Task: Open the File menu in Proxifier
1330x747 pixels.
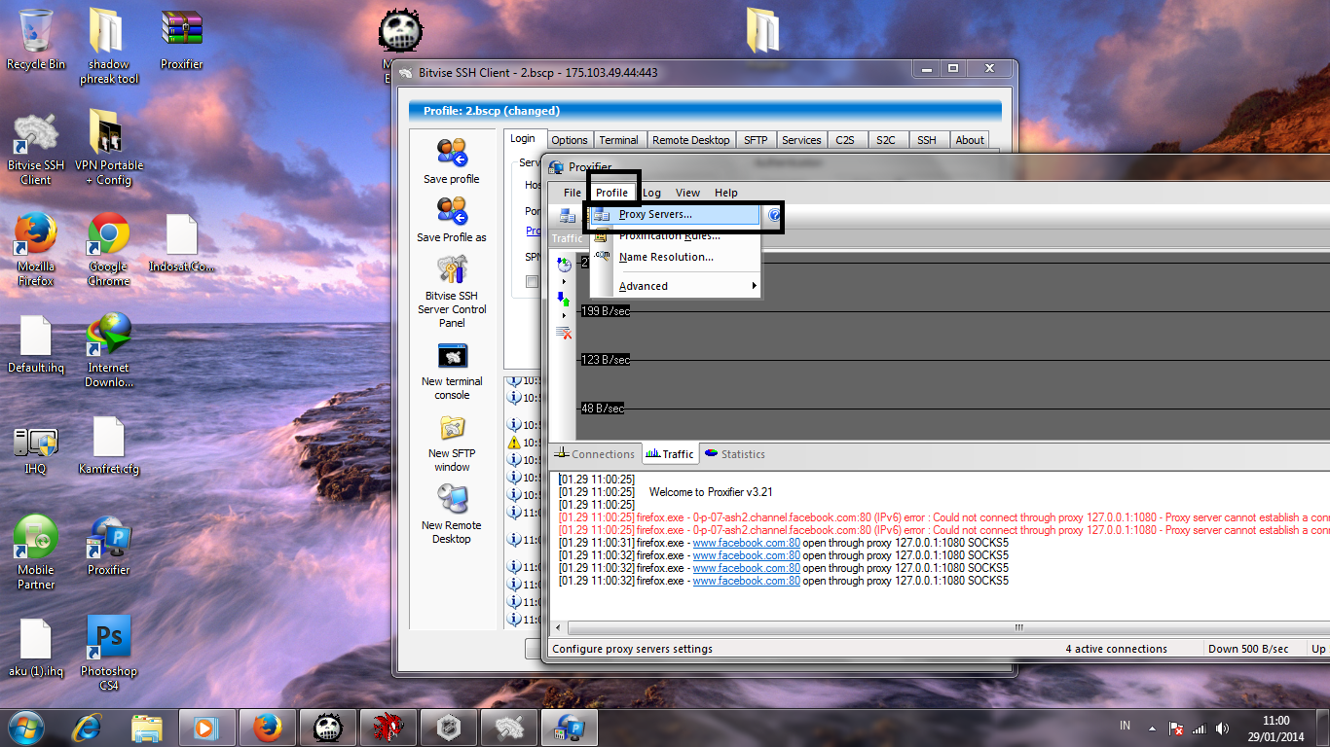Action: click(573, 193)
